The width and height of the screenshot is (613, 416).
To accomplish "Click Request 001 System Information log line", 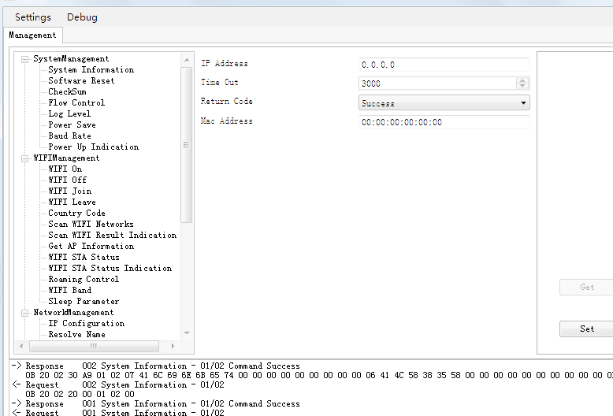I will tap(118, 413).
